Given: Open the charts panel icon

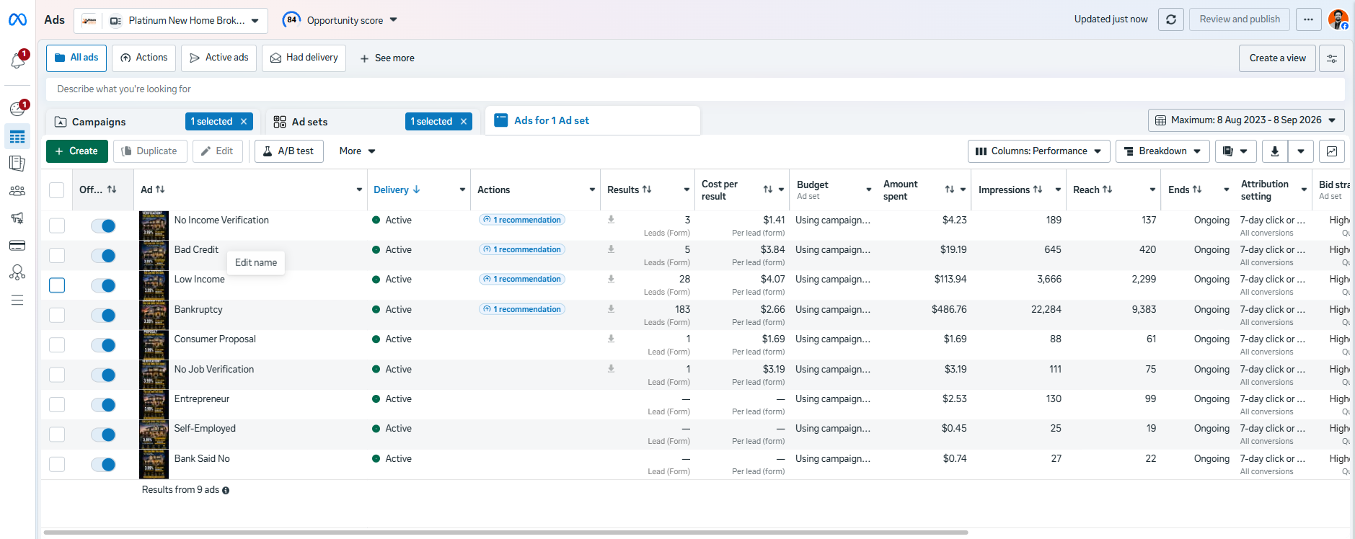Looking at the screenshot, I should pyautogui.click(x=1332, y=151).
